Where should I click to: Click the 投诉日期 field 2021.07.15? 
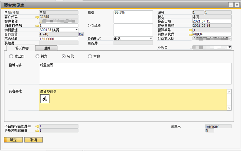(x=212, y=21)
